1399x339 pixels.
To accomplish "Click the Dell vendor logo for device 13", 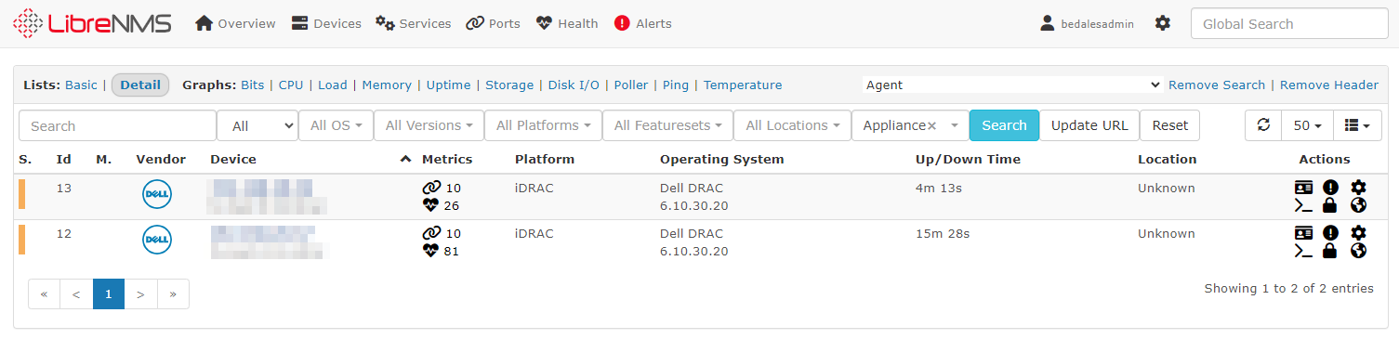I will (x=157, y=195).
